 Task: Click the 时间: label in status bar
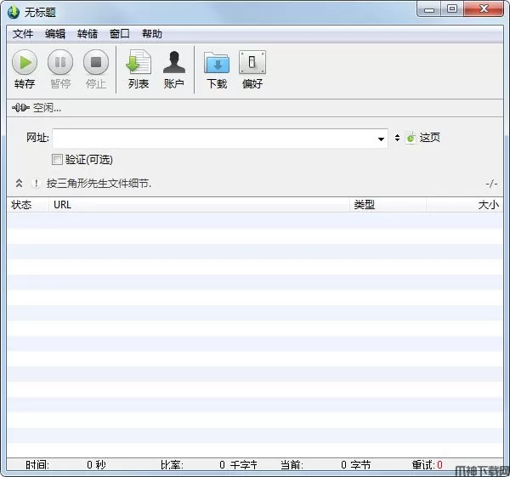pos(37,464)
